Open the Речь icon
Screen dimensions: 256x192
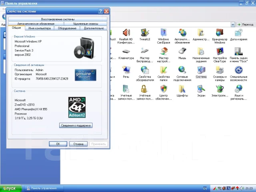point(126,72)
